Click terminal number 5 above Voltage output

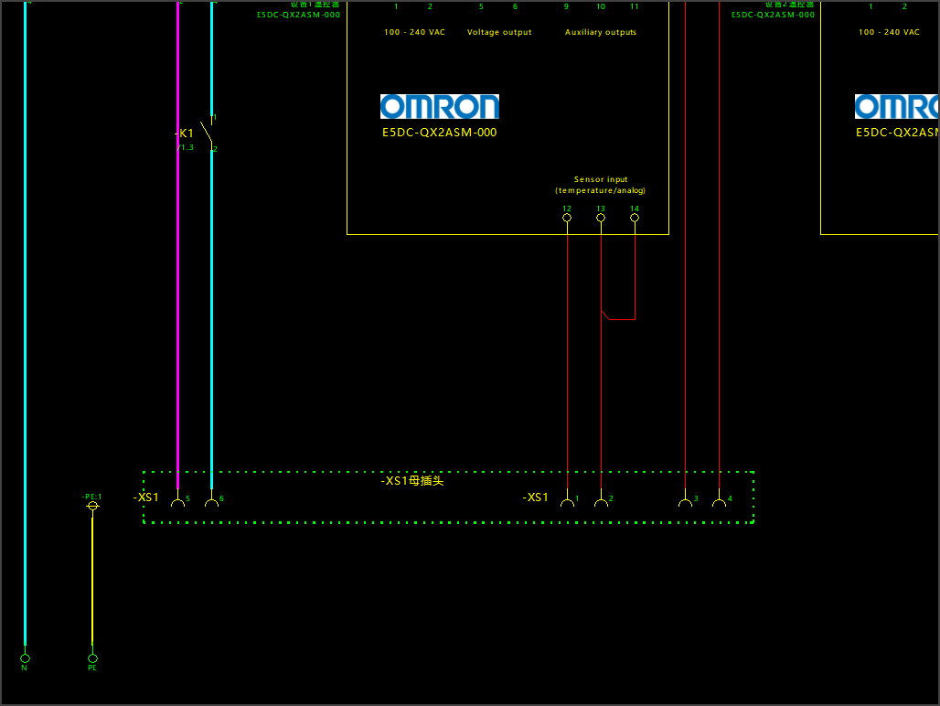(x=481, y=6)
